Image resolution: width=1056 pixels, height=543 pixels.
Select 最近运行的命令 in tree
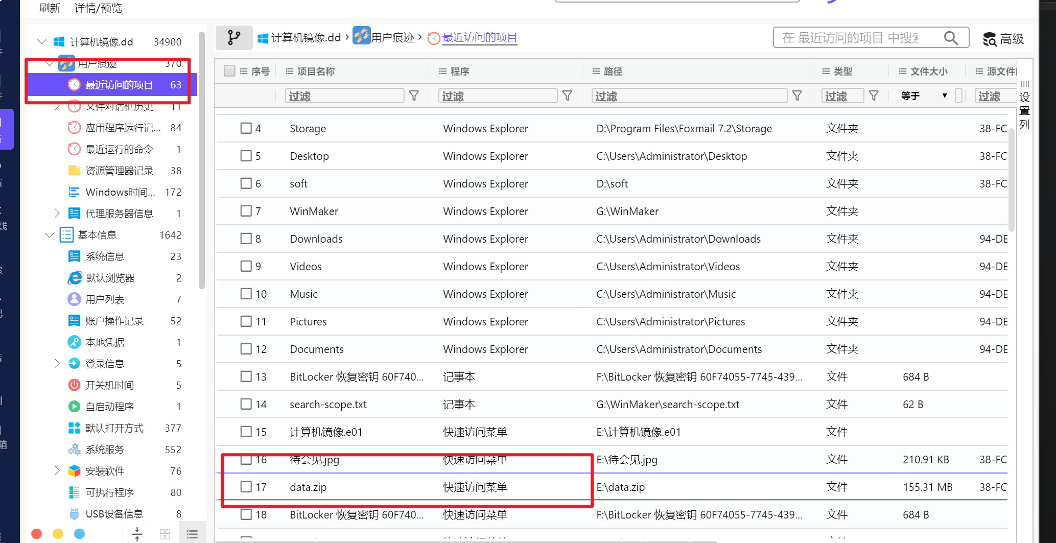(119, 149)
